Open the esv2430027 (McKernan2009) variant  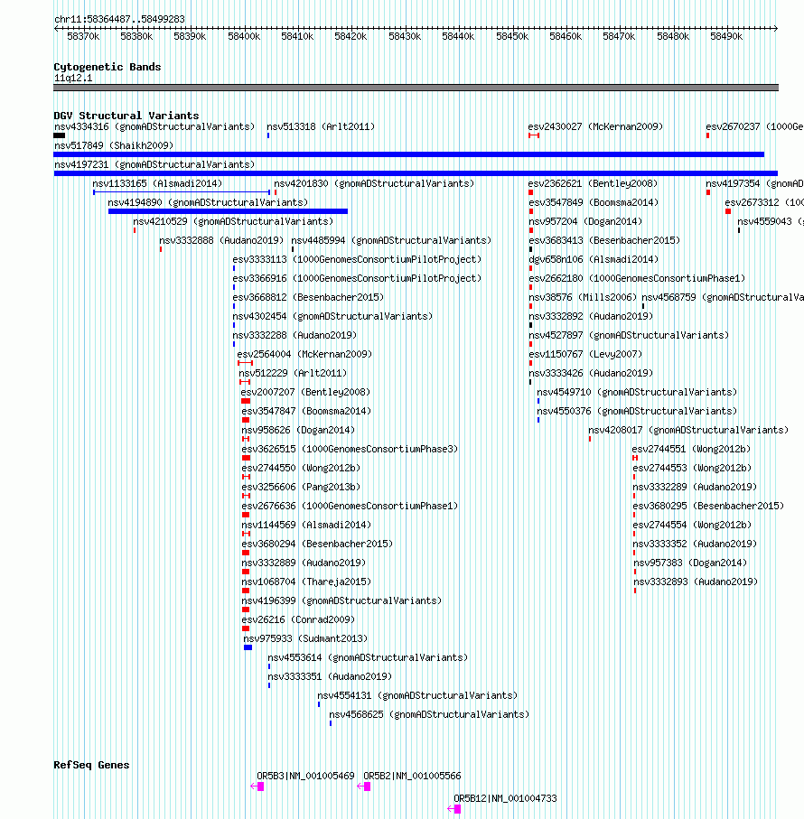click(x=595, y=127)
